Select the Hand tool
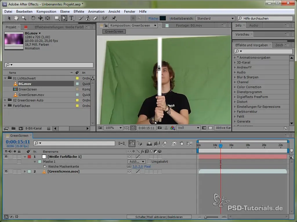The width and height of the screenshot is (297, 222). pos(16,18)
